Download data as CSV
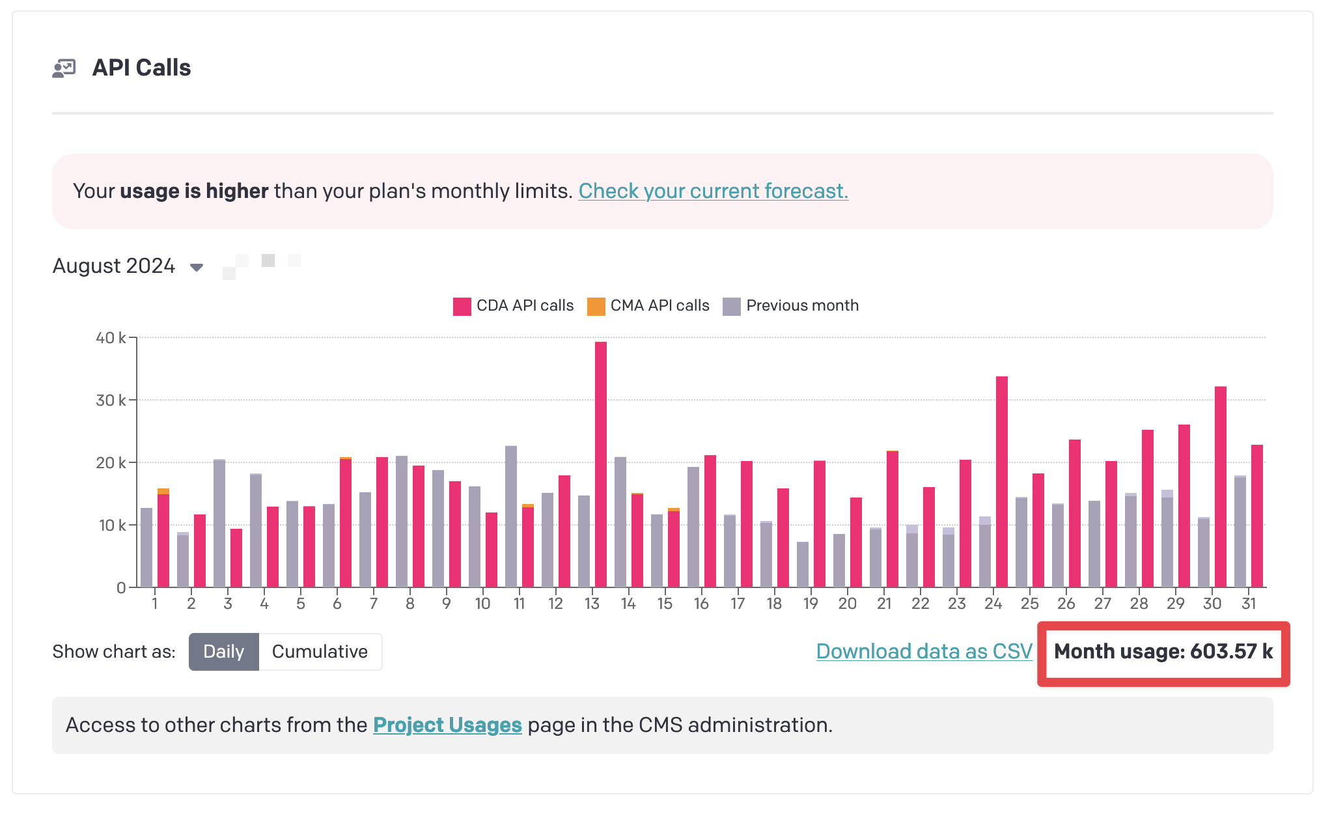This screenshot has height=814, width=1332. pos(924,651)
